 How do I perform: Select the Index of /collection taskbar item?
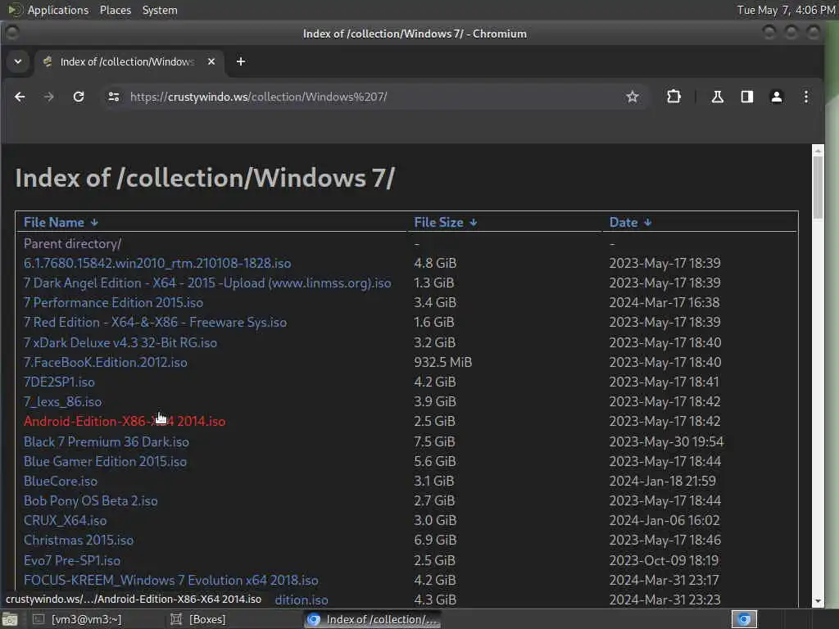pos(373,619)
